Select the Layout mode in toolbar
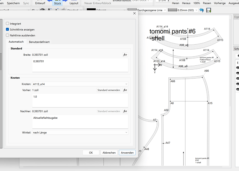This screenshot has width=239, height=171. click(x=74, y=3)
